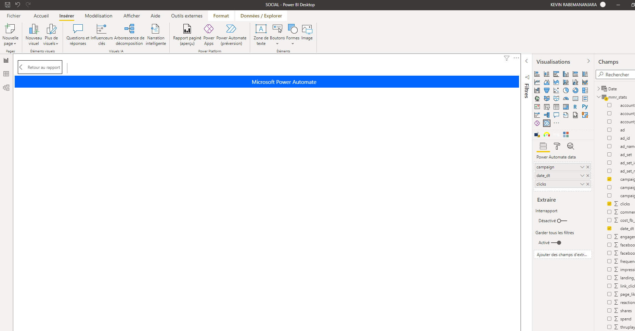Pick the donut chart visual

point(575,90)
